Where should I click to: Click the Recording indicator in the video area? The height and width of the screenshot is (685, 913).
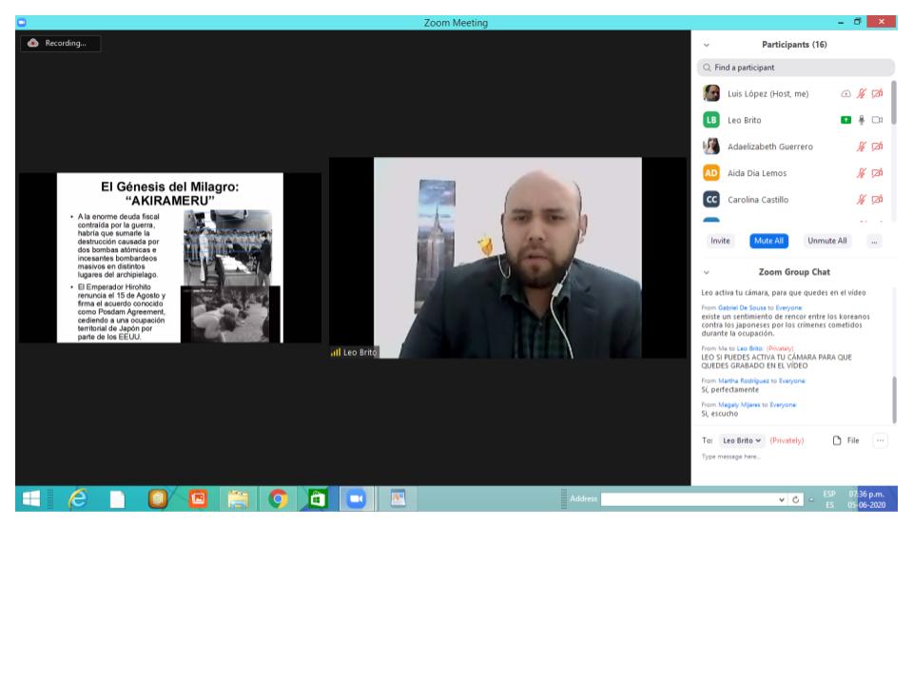[x=61, y=43]
